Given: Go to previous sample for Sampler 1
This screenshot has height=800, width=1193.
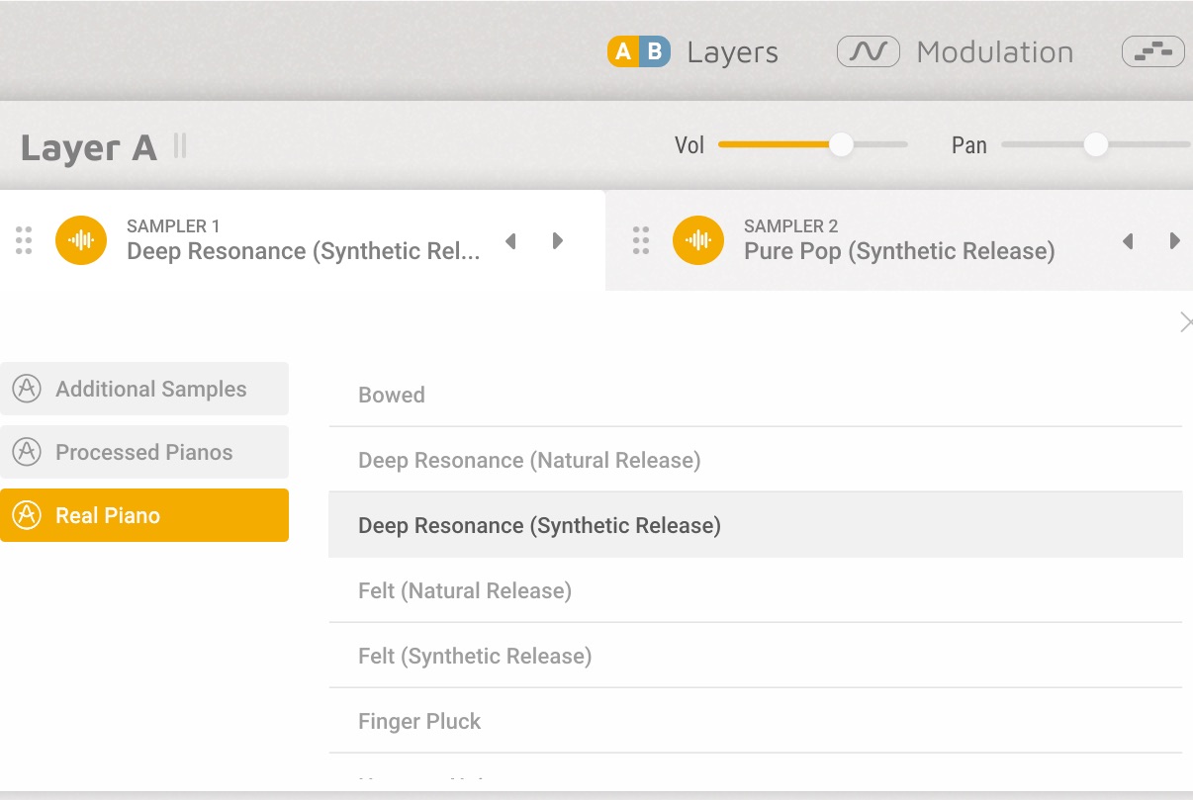Looking at the screenshot, I should click(510, 241).
